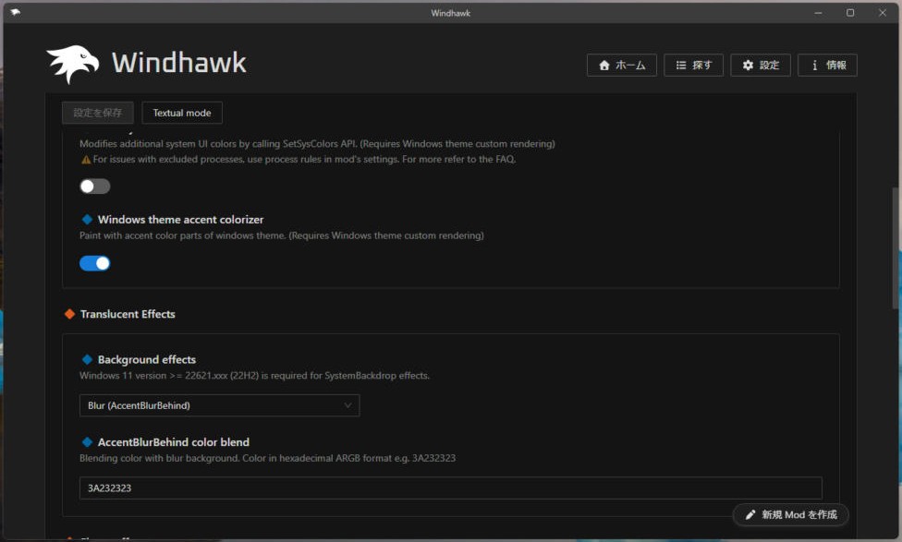Click the blue diamond beside AccentBlurBehind color blend

pos(88,442)
